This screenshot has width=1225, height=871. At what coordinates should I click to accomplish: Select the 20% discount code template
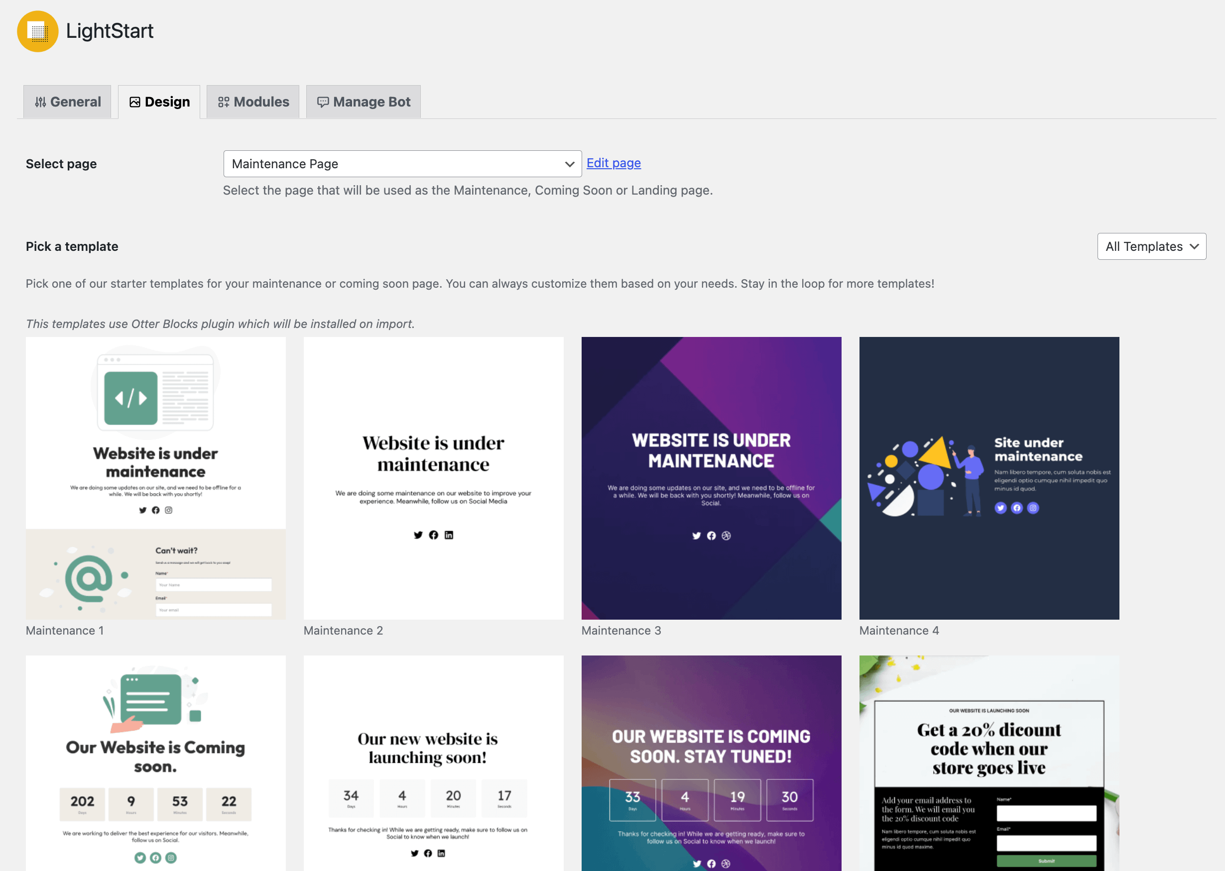point(989,762)
